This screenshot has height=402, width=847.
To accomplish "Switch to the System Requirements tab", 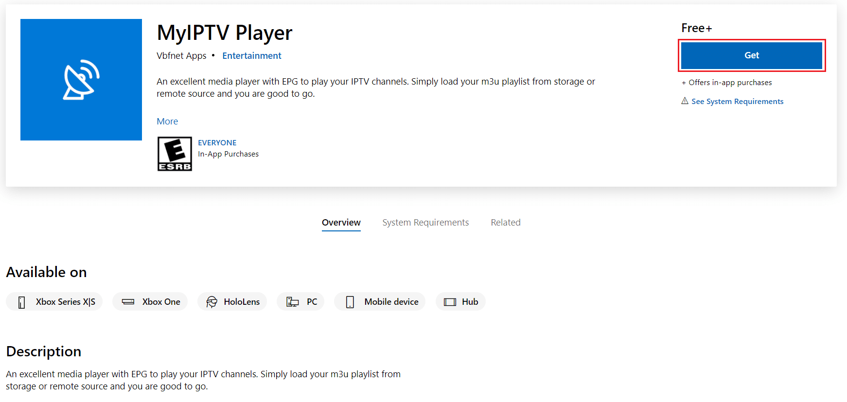I will point(425,222).
